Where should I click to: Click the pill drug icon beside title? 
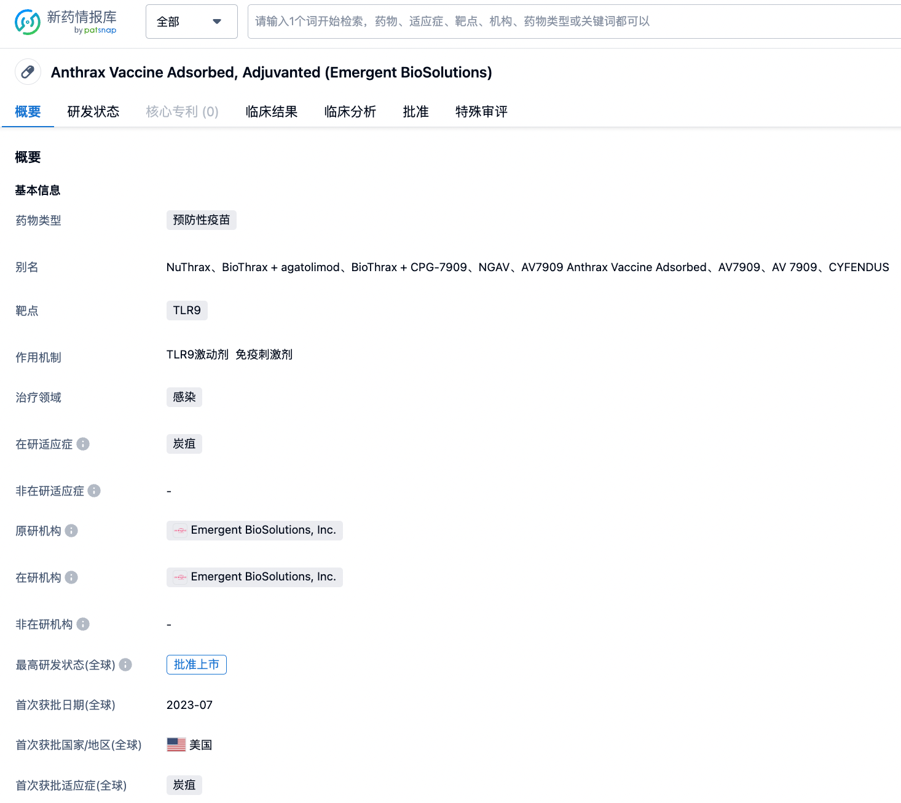[28, 72]
